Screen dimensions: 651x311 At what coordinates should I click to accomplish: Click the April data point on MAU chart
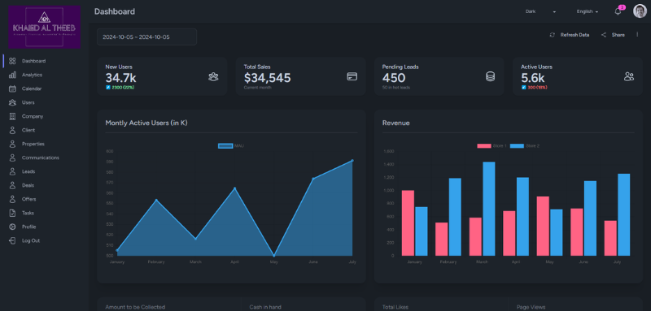point(234,188)
